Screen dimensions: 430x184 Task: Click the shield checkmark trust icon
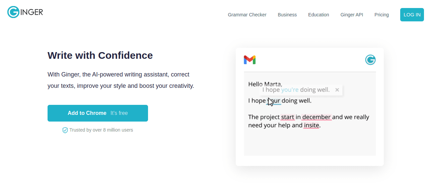tap(65, 130)
